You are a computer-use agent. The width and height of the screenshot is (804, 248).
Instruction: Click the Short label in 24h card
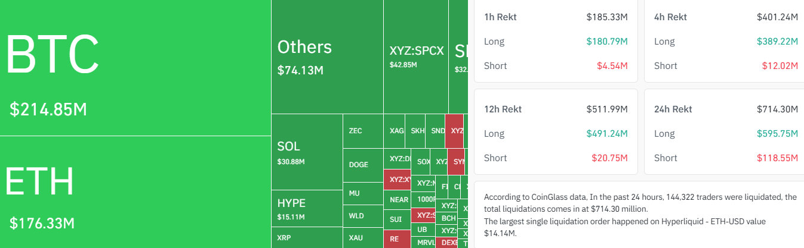666,158
